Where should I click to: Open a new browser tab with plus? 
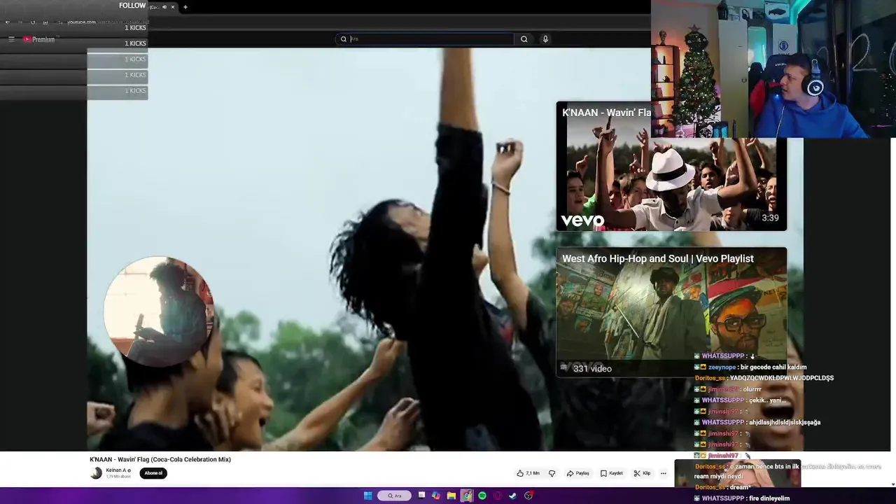[185, 7]
